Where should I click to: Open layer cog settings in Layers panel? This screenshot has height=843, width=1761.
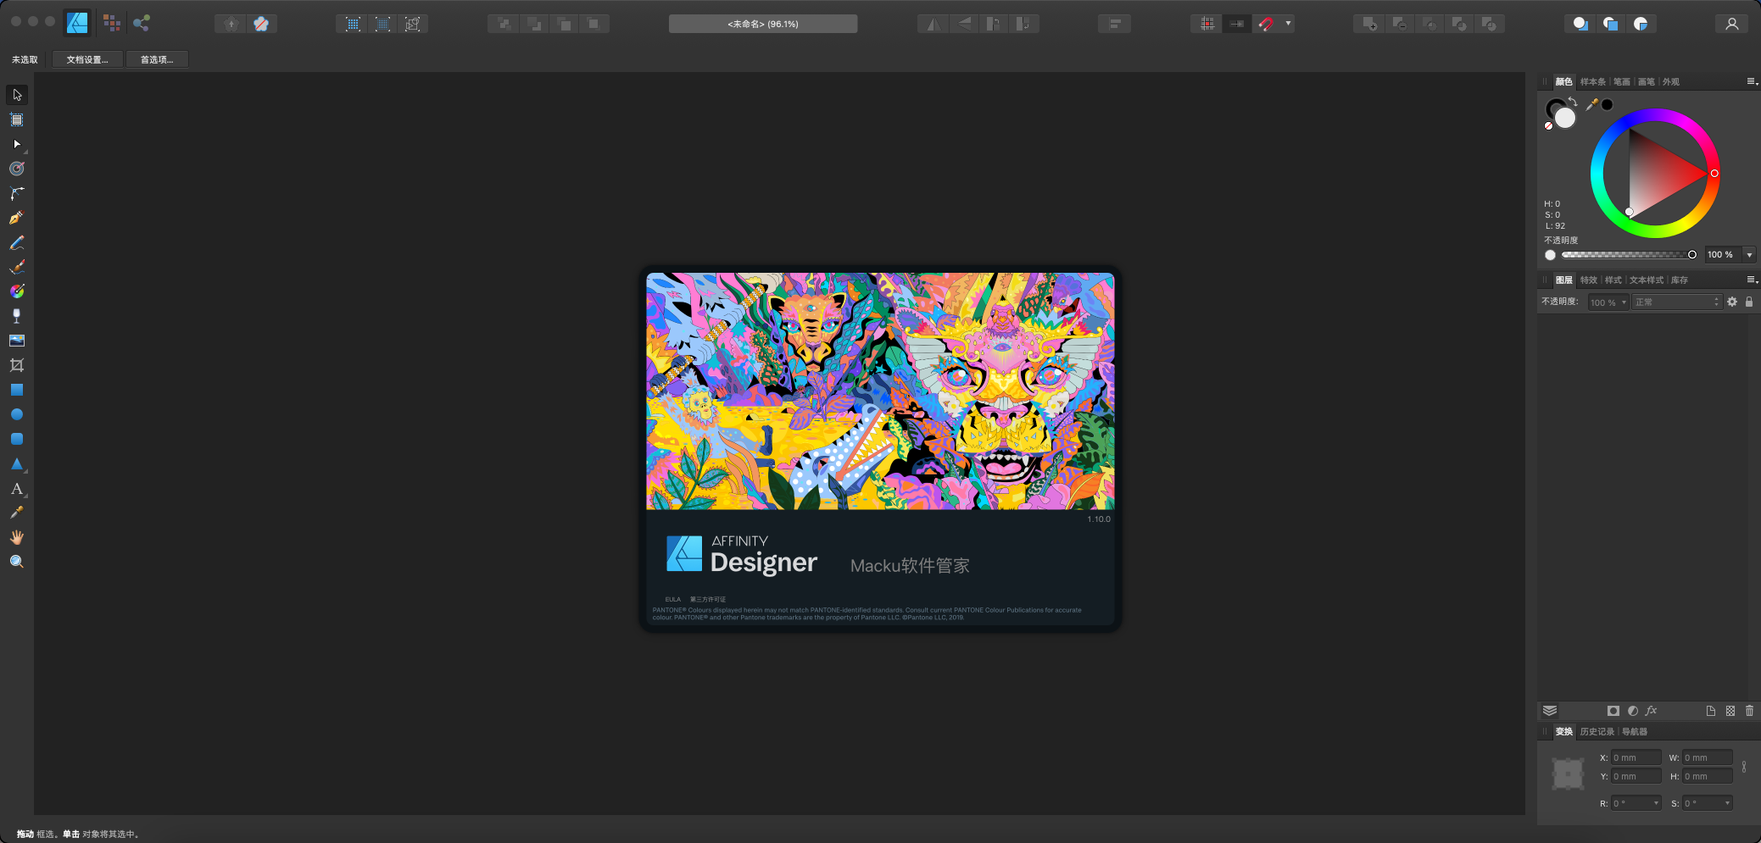click(1732, 302)
